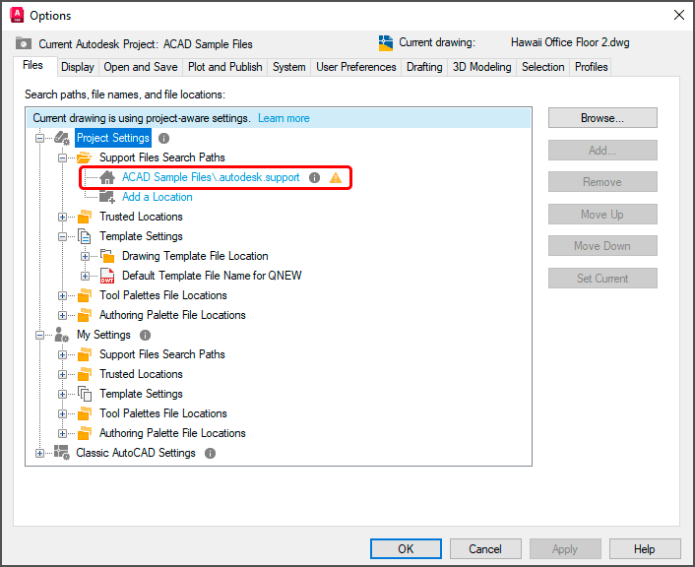Collapse Support Files Search Paths under Project Settings
The width and height of the screenshot is (695, 567).
tap(62, 157)
